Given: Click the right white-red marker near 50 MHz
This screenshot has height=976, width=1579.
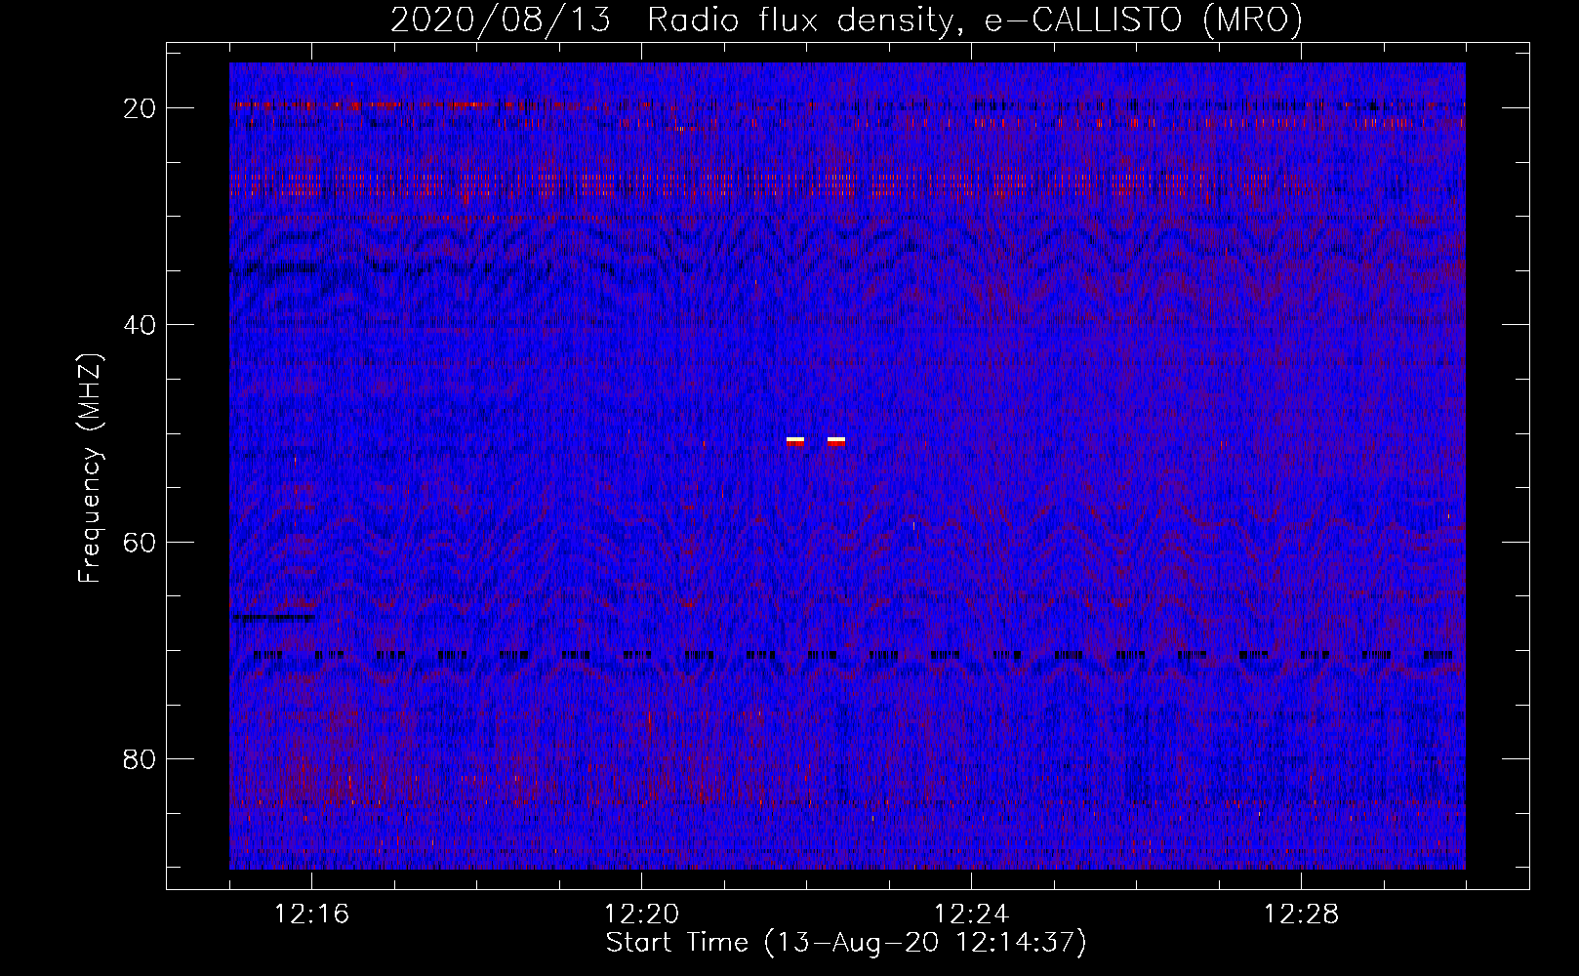Looking at the screenshot, I should point(836,442).
